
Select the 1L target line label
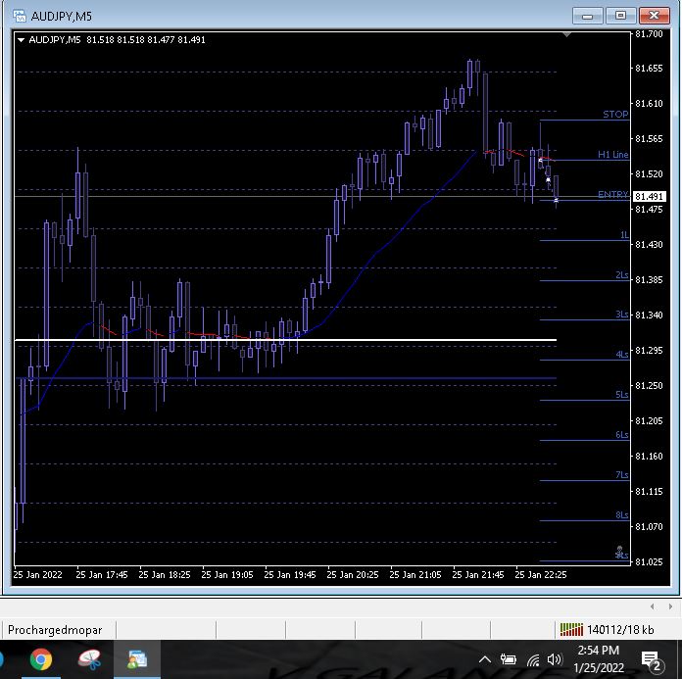click(x=624, y=235)
